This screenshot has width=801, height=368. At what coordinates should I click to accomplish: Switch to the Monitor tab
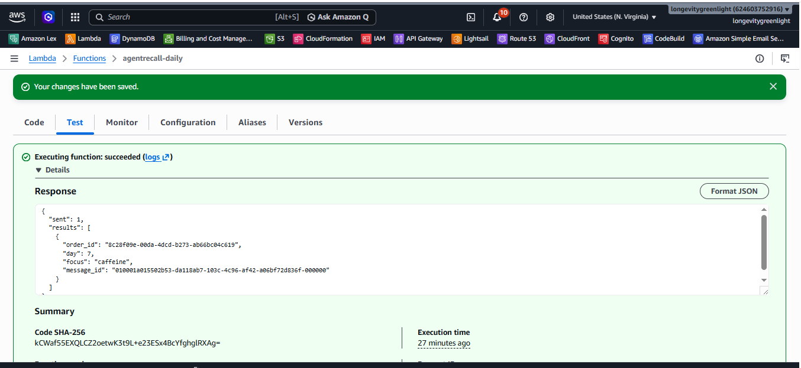122,122
